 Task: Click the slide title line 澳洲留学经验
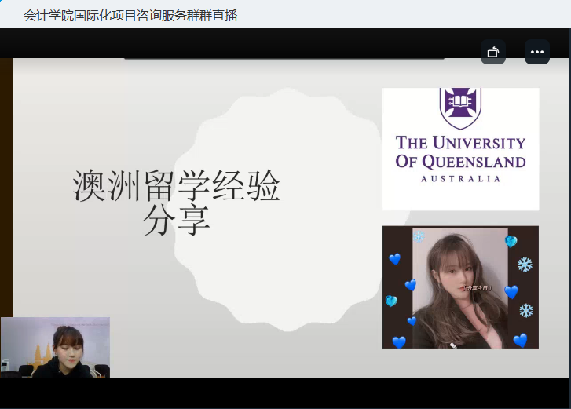pyautogui.click(x=176, y=187)
